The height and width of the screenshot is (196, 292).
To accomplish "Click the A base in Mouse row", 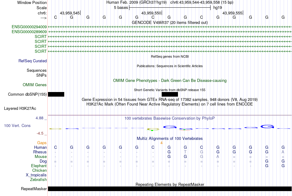I will [218, 157].
